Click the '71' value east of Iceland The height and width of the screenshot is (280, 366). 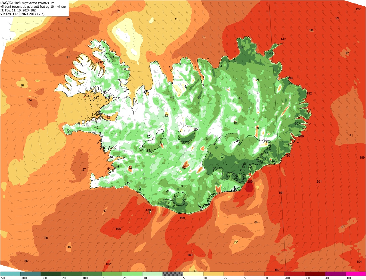pos(351,135)
